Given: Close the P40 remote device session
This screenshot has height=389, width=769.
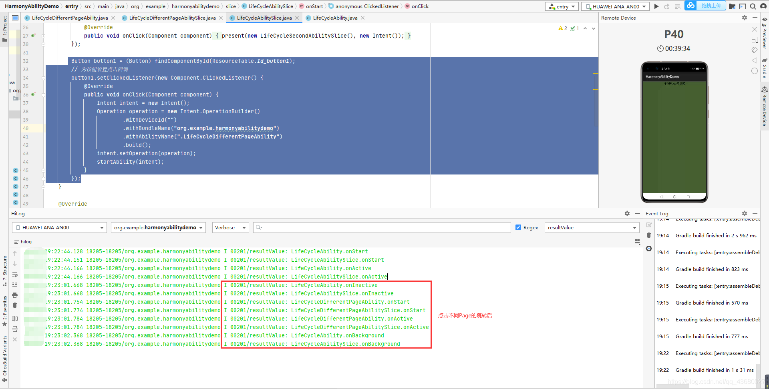Looking at the screenshot, I should (x=755, y=29).
